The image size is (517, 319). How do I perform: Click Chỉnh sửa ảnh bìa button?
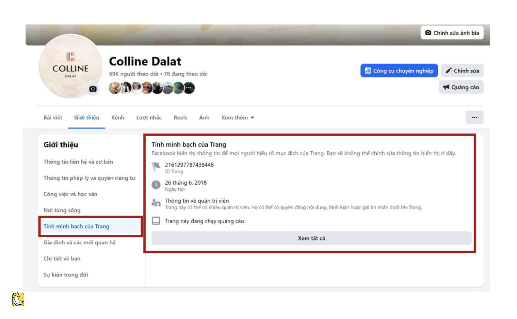(x=452, y=33)
